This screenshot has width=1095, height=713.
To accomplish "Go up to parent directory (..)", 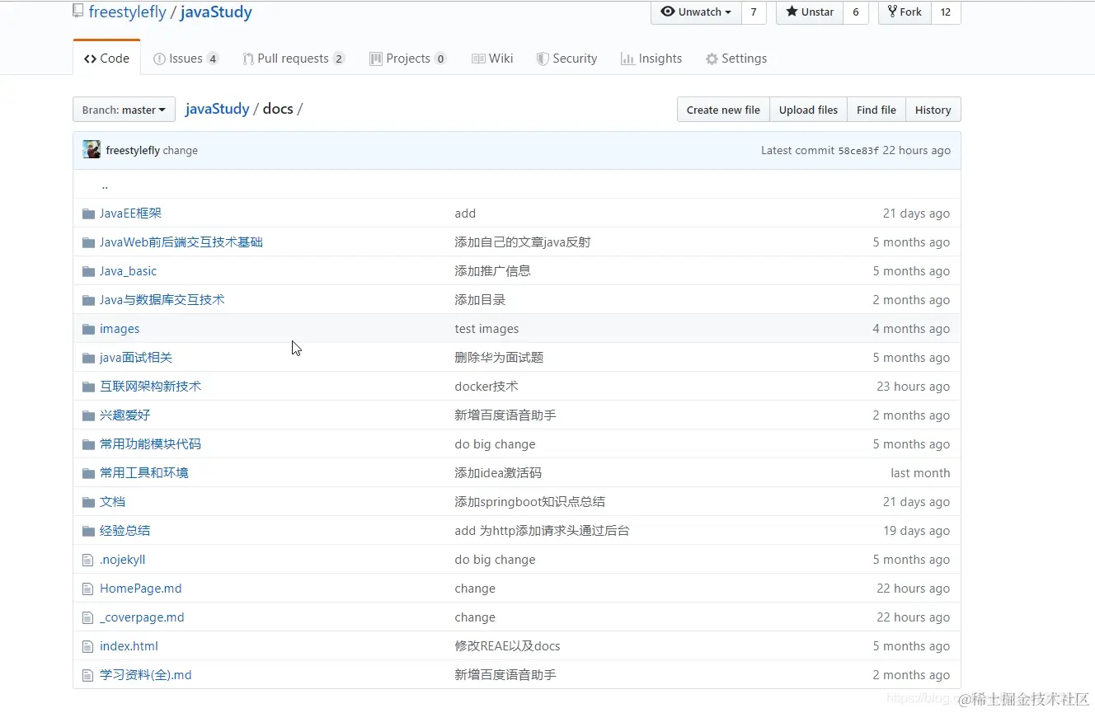I will tap(105, 185).
